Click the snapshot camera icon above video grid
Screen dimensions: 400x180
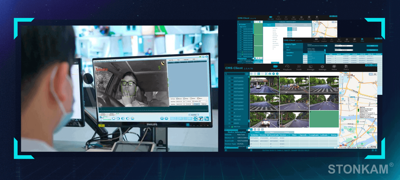pyautogui.click(x=269, y=74)
